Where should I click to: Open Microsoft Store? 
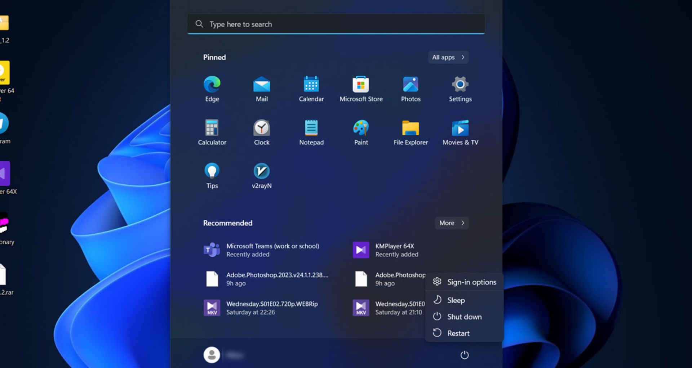coord(361,89)
